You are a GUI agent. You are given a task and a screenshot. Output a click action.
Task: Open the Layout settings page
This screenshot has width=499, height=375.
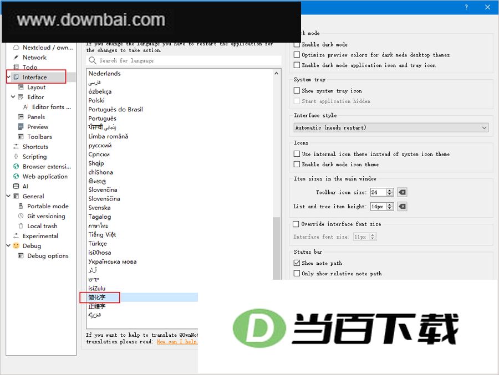36,87
